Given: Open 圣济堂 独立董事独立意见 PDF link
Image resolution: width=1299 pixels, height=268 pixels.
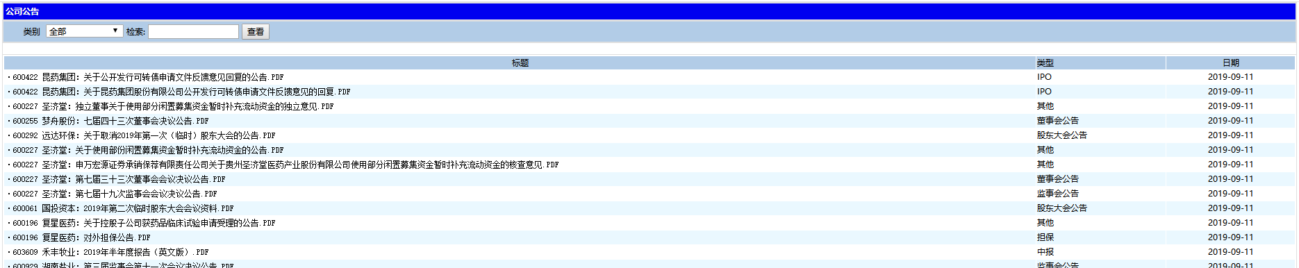Looking at the screenshot, I should (x=173, y=106).
